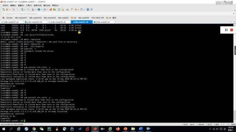Click the session address bar field

(117, 14)
